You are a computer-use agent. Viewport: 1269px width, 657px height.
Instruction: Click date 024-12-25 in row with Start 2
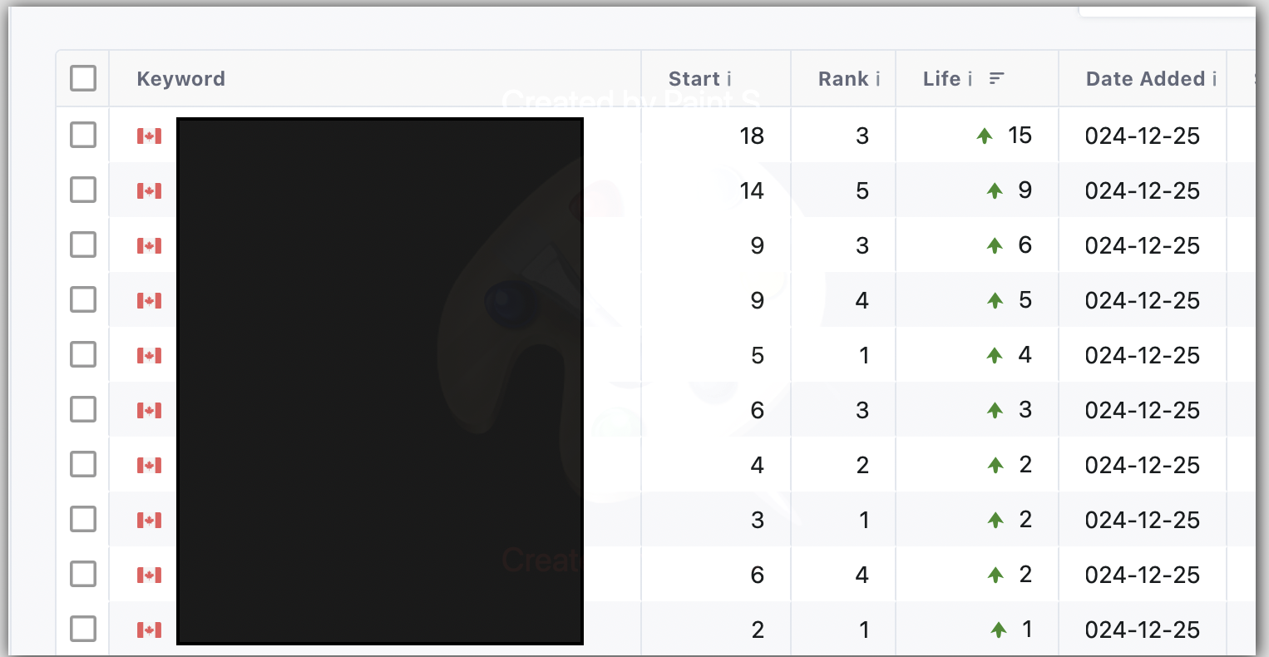1143,630
